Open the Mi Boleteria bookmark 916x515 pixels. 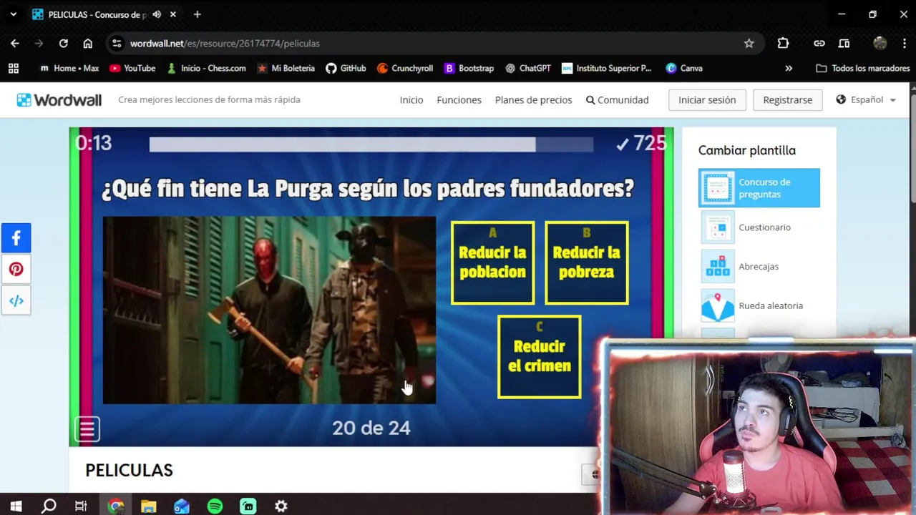pos(286,68)
